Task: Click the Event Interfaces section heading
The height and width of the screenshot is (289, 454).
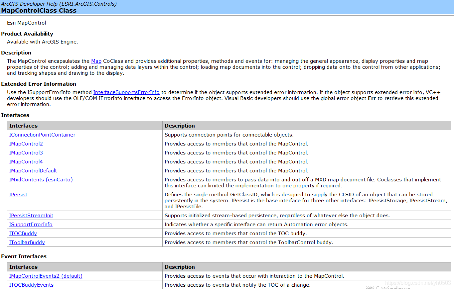Action: [x=24, y=256]
